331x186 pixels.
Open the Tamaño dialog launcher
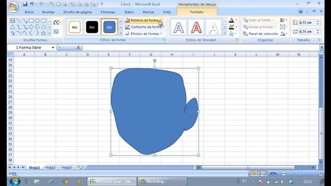(x=319, y=40)
